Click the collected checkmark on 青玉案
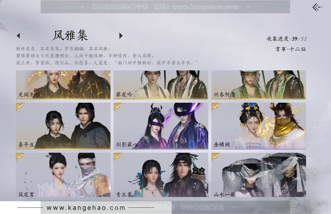 coord(118,156)
